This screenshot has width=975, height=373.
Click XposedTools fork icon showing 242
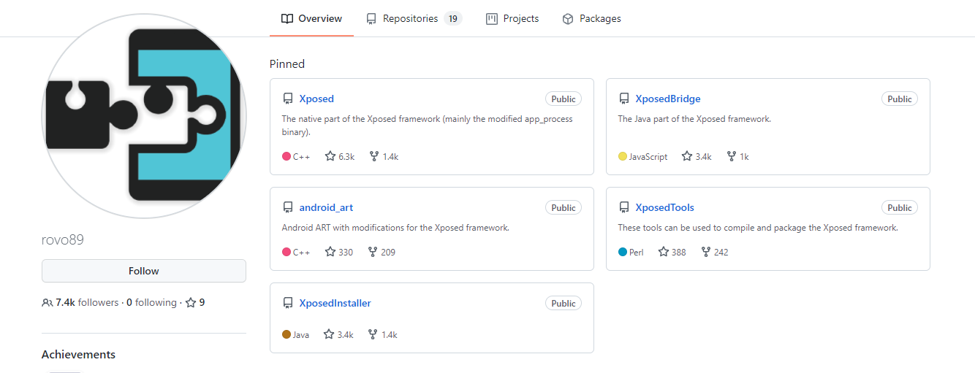(706, 252)
